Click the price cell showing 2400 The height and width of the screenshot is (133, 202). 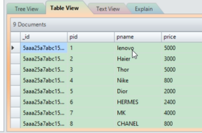170,102
